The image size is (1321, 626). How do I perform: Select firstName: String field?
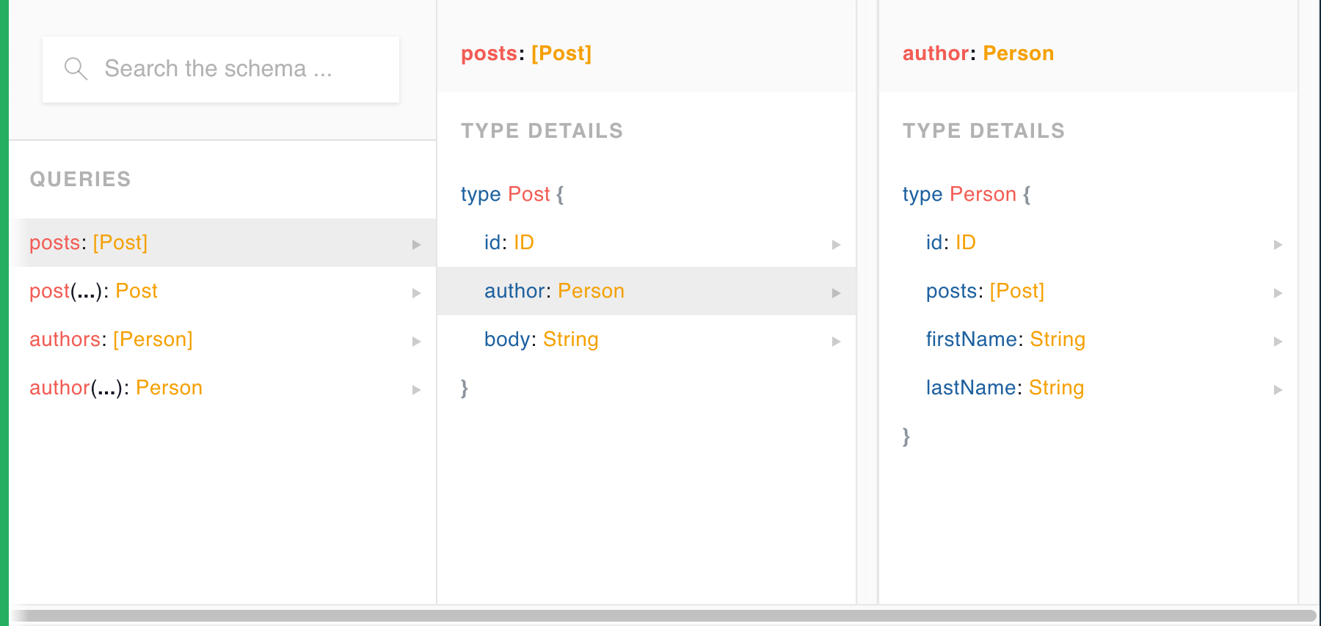pyautogui.click(x=1005, y=339)
